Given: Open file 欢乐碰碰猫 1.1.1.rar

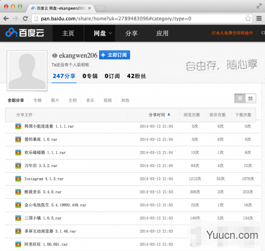Looking at the screenshot, I should pos(45,153).
